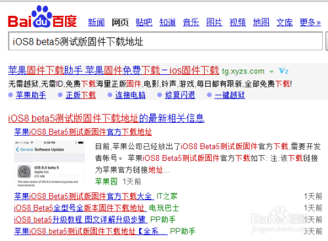Click the 更多» link
This screenshot has width=328, height=241.
[x=310, y=22]
